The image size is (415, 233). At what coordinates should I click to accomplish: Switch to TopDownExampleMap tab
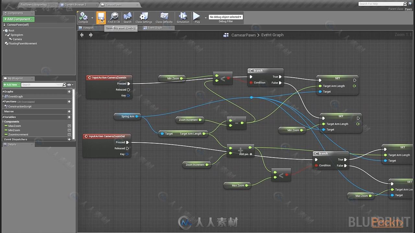(34, 5)
